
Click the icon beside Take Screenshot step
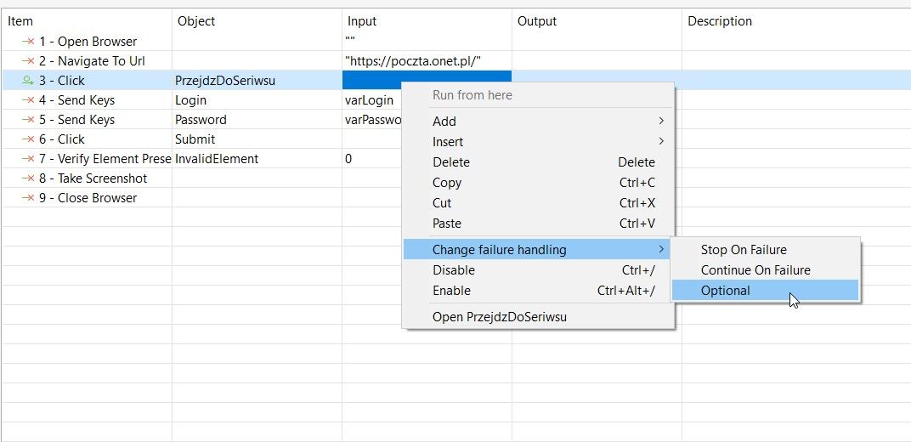pos(28,178)
